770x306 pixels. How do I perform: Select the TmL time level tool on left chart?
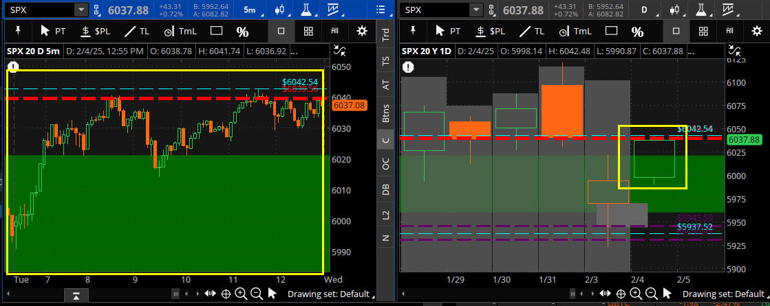tap(182, 31)
